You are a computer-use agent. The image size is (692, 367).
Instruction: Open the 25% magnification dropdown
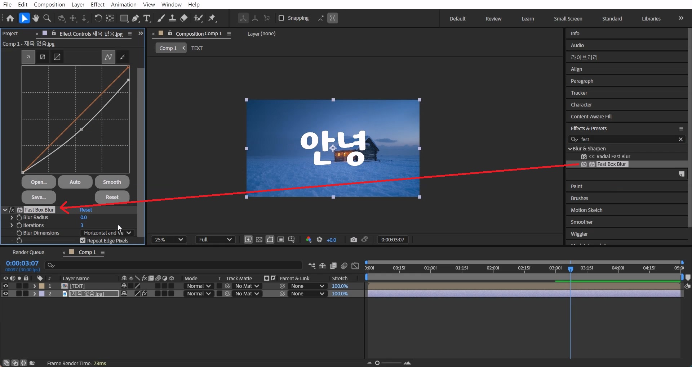pos(169,240)
